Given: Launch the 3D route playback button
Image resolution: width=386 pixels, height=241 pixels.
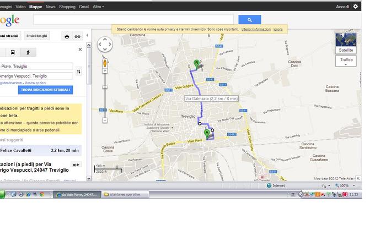Looking at the screenshot, I should click(x=76, y=165).
